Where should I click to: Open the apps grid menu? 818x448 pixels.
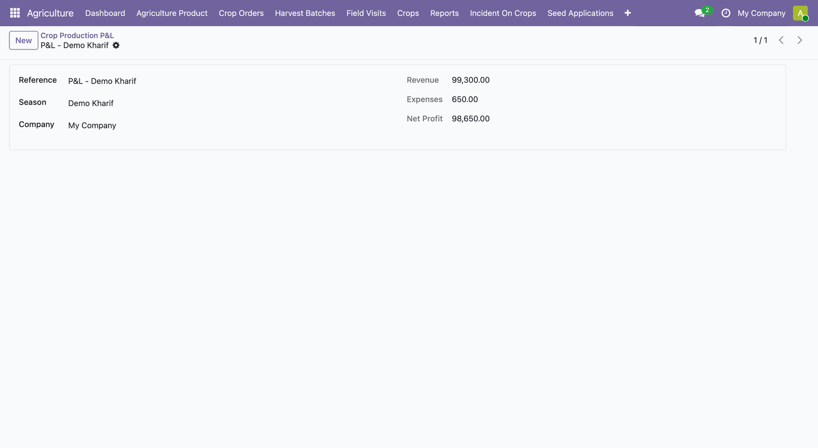pos(15,13)
